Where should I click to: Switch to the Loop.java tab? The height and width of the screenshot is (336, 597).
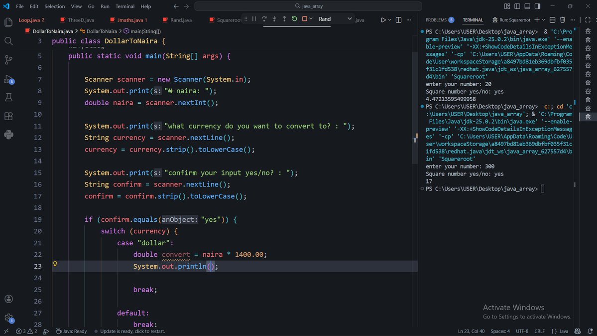31,20
